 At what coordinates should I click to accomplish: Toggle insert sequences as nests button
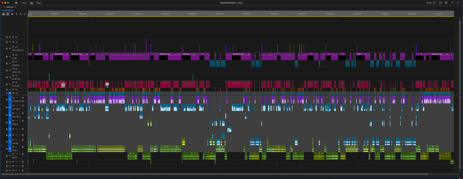[3, 14]
